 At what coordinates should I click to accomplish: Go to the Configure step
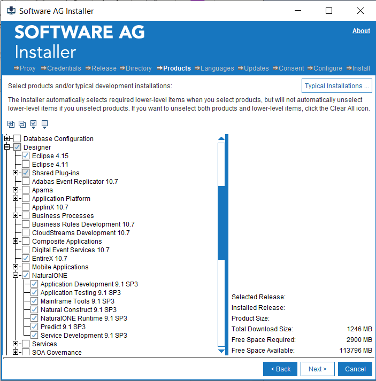pos(325,68)
